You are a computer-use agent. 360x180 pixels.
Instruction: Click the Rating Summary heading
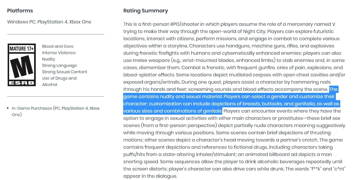tap(145, 11)
